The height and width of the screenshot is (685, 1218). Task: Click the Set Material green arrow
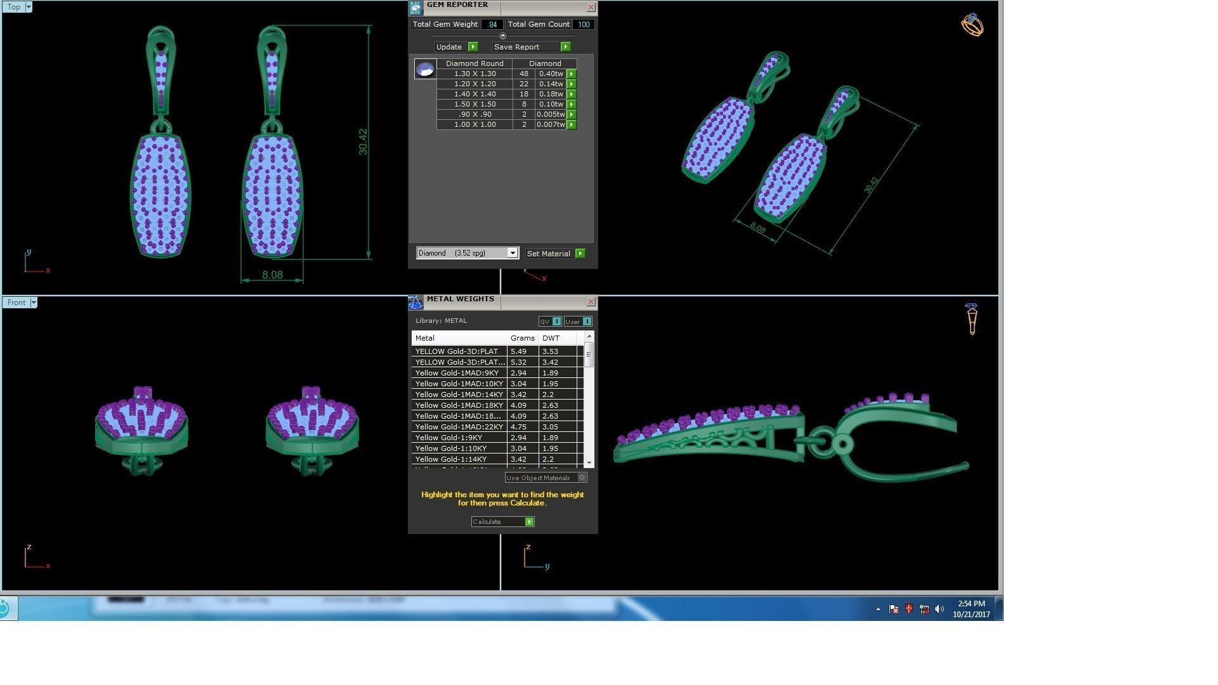[580, 254]
